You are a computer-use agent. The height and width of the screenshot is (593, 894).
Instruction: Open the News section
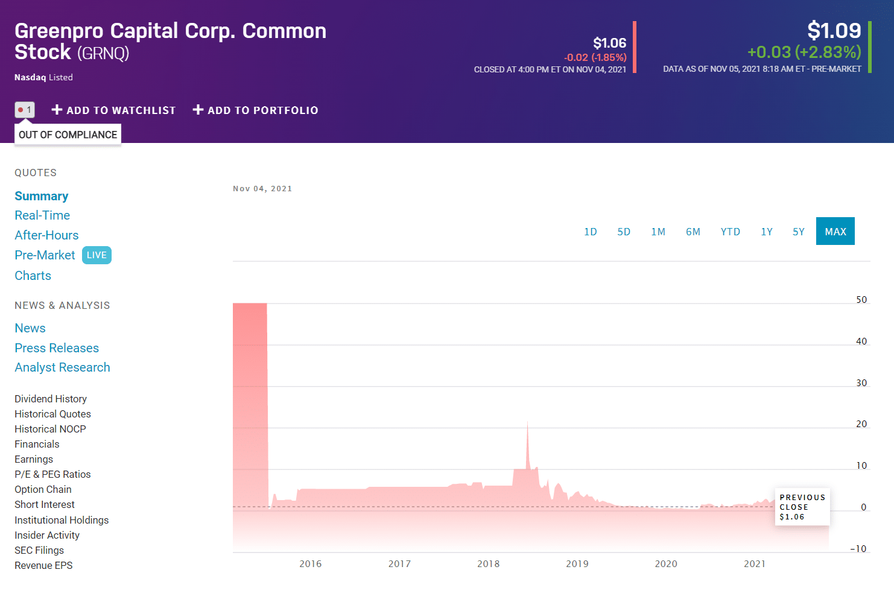(x=30, y=328)
